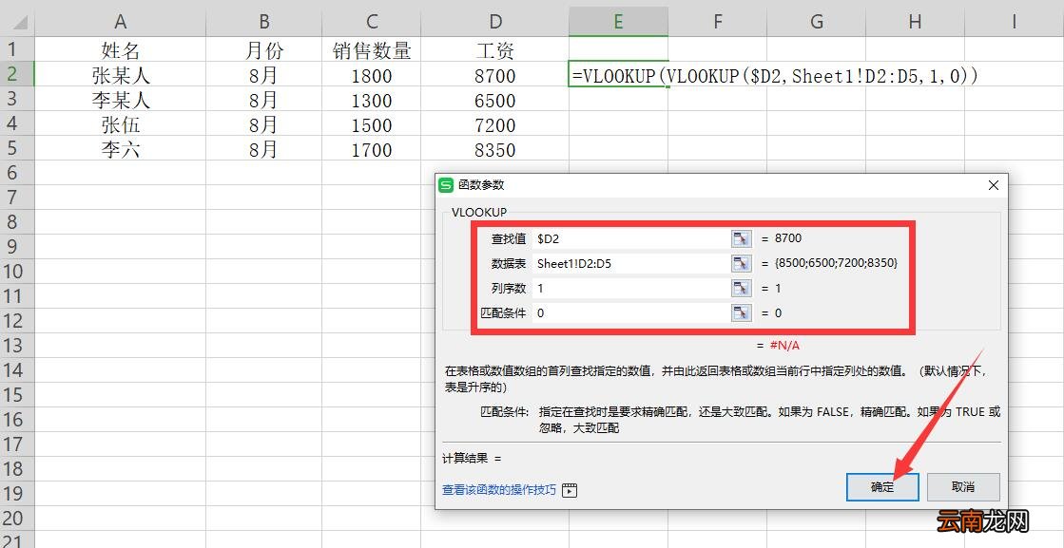The width and height of the screenshot is (1064, 548).
Task: Select column A header
Action: [120, 22]
